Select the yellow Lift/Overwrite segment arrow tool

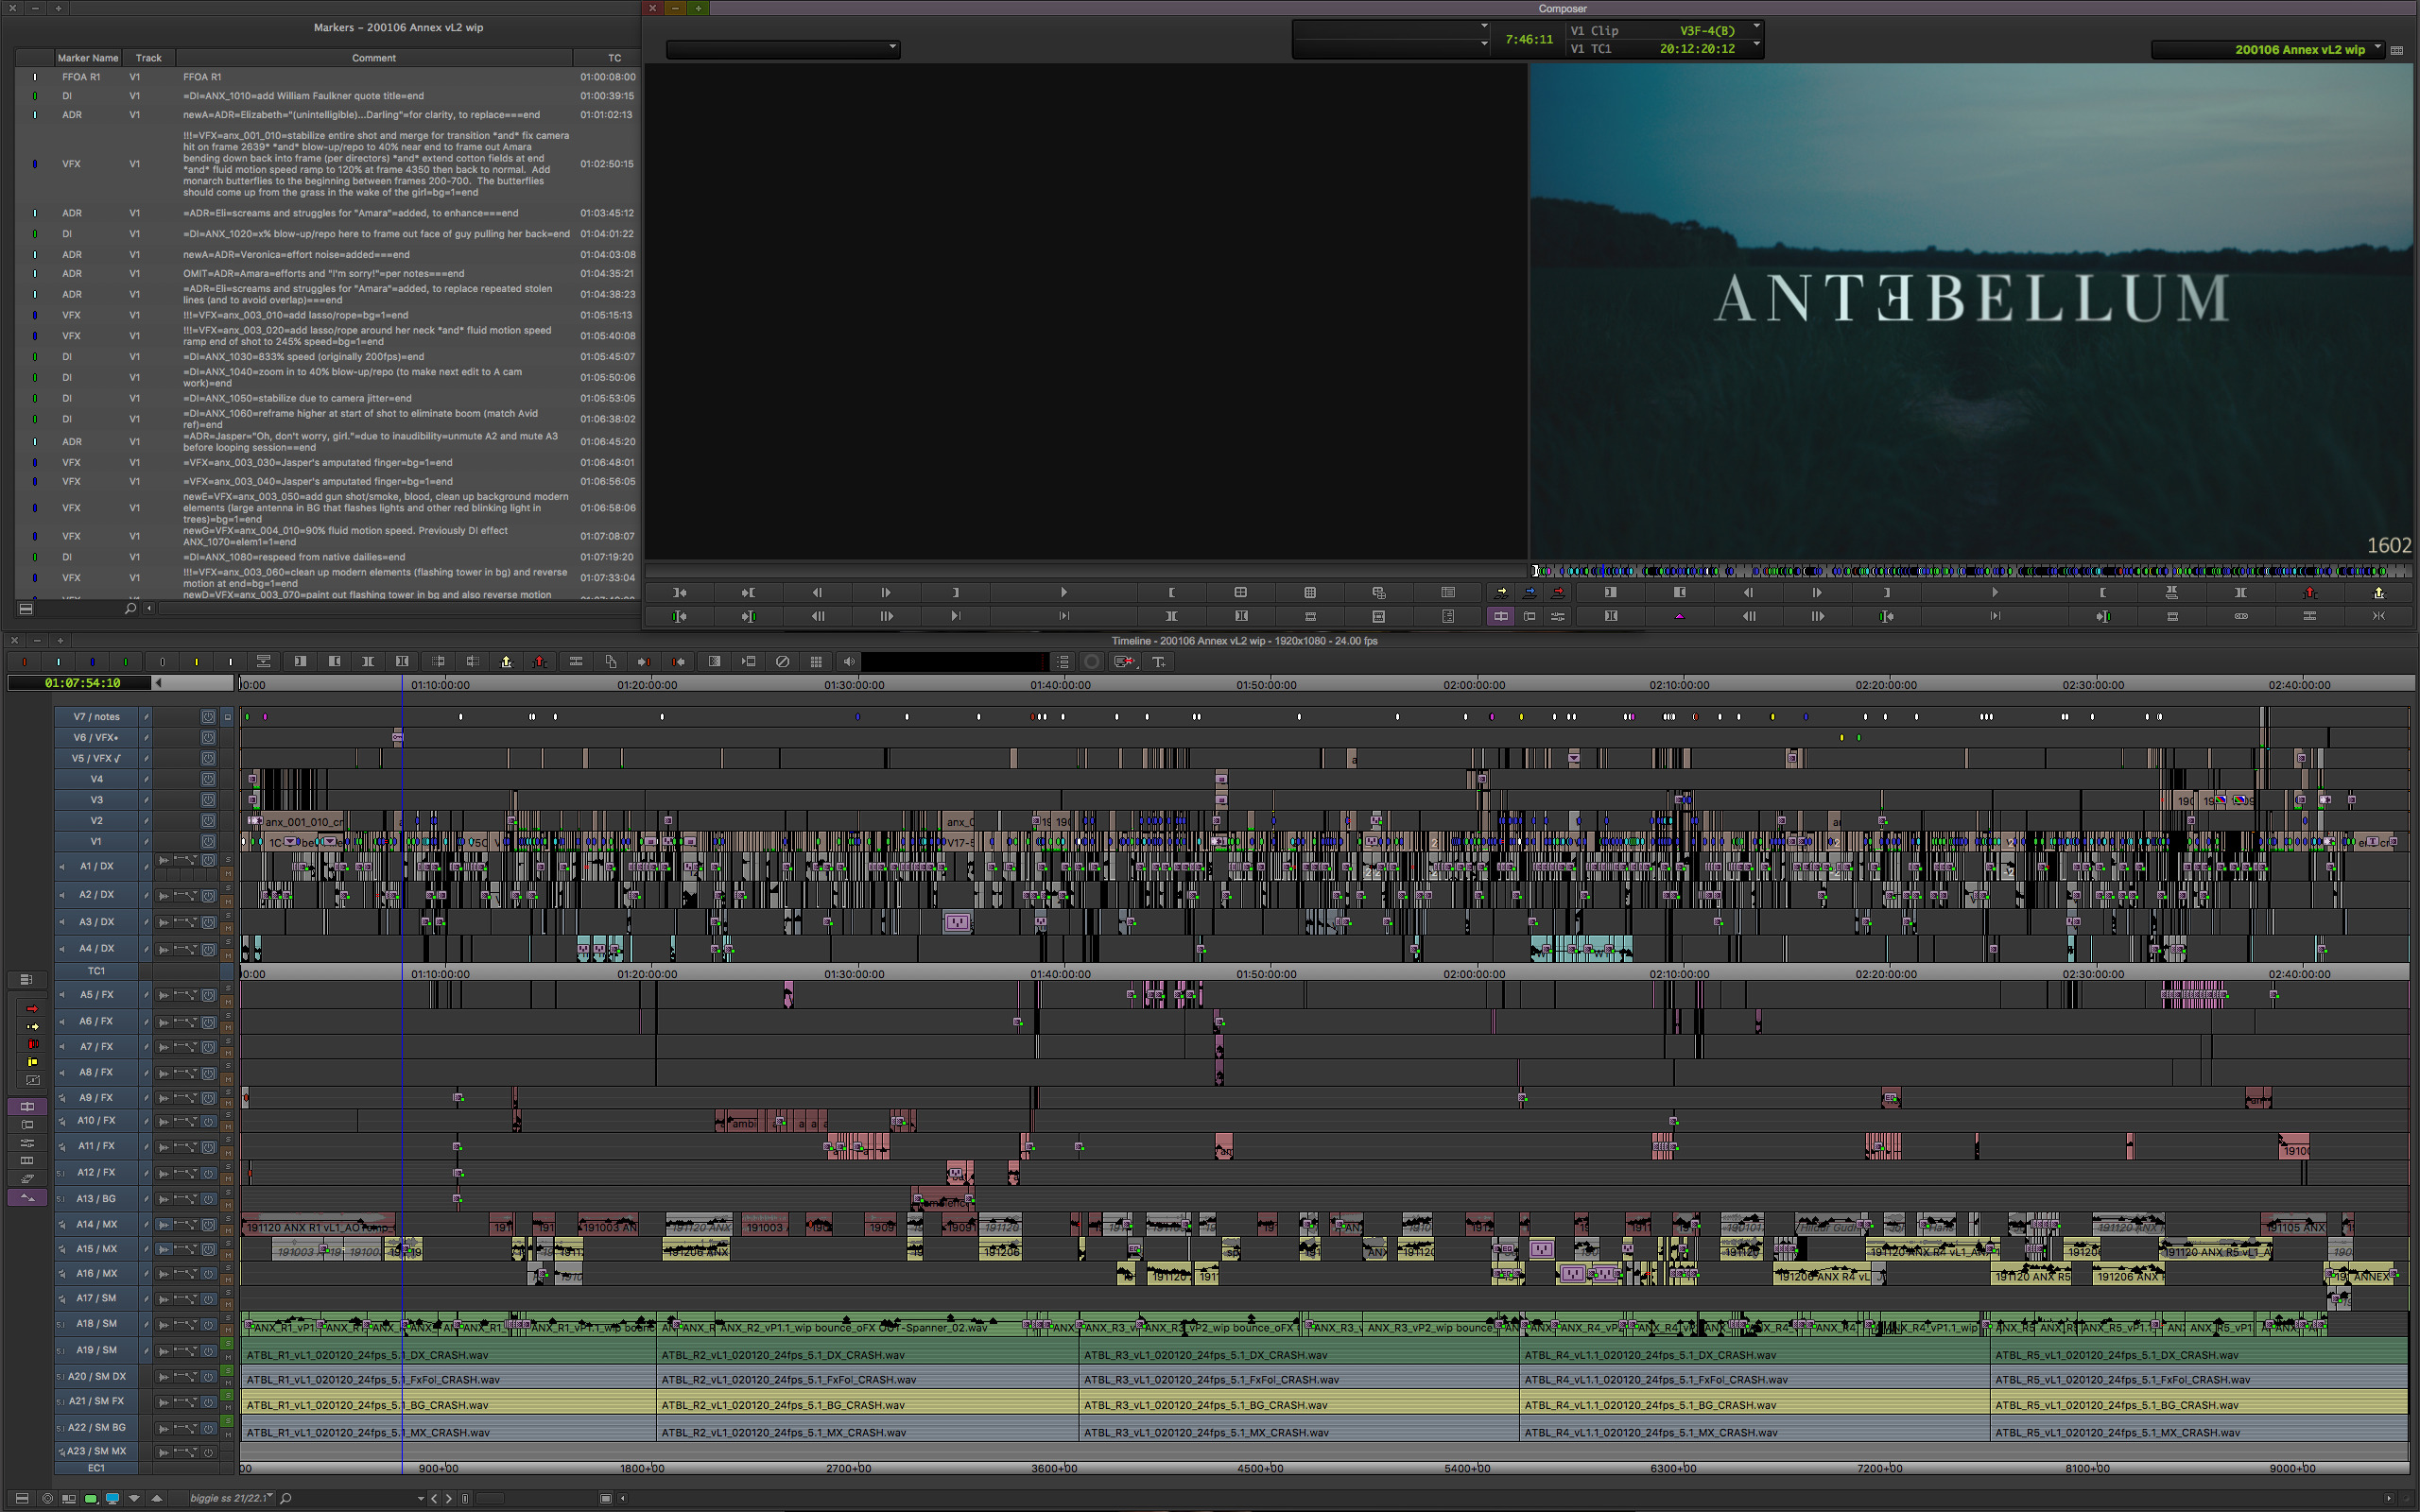coord(32,1027)
